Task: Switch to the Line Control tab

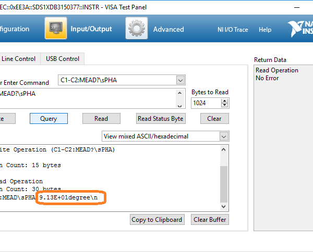Action: [18, 59]
